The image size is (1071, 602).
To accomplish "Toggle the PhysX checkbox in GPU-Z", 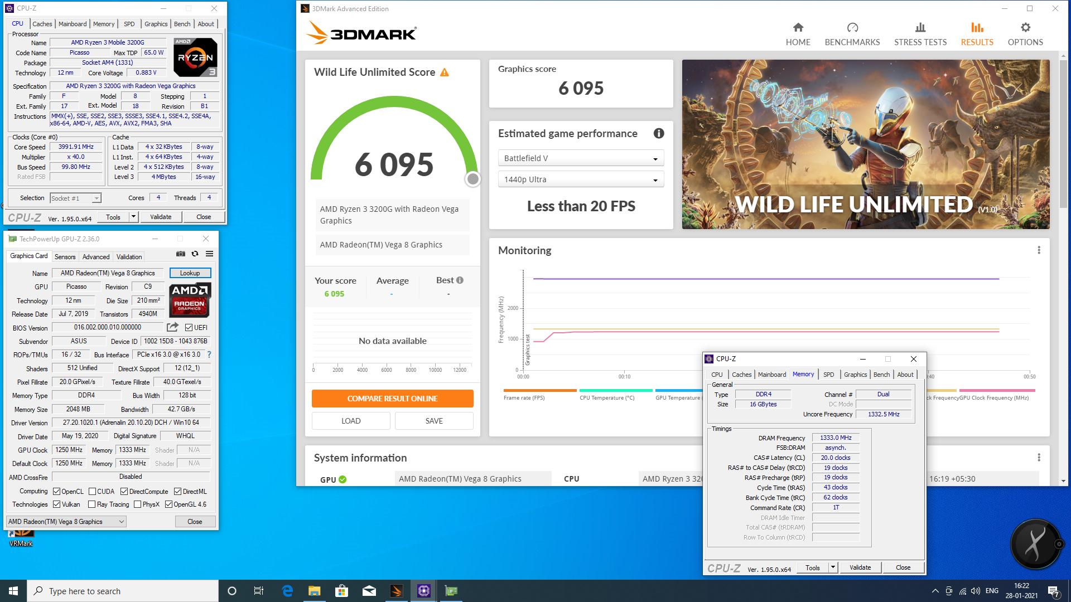I will click(x=137, y=504).
